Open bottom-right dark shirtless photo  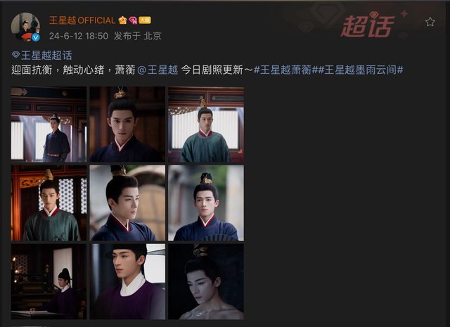[206, 281]
